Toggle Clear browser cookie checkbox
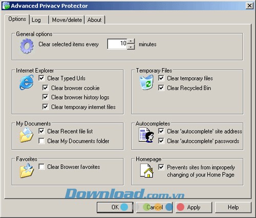The height and width of the screenshot is (218, 256). 45,88
